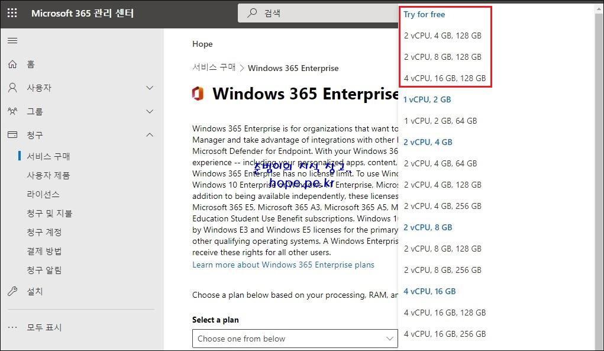Viewport: 604px width, 351px height.
Task: Select 사용자 제품 in billing submenu
Action: [48, 175]
